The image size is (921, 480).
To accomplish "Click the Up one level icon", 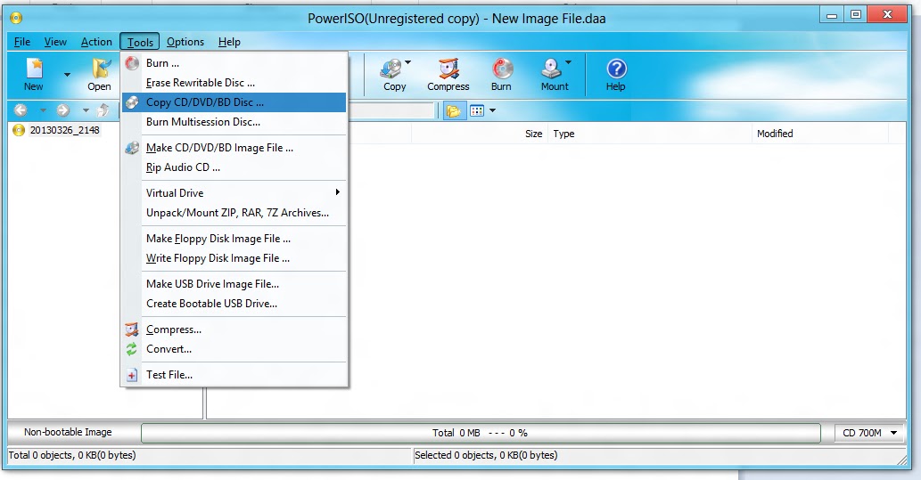I will (x=103, y=110).
